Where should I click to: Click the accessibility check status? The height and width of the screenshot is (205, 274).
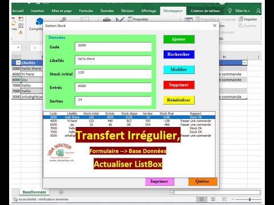41,199
